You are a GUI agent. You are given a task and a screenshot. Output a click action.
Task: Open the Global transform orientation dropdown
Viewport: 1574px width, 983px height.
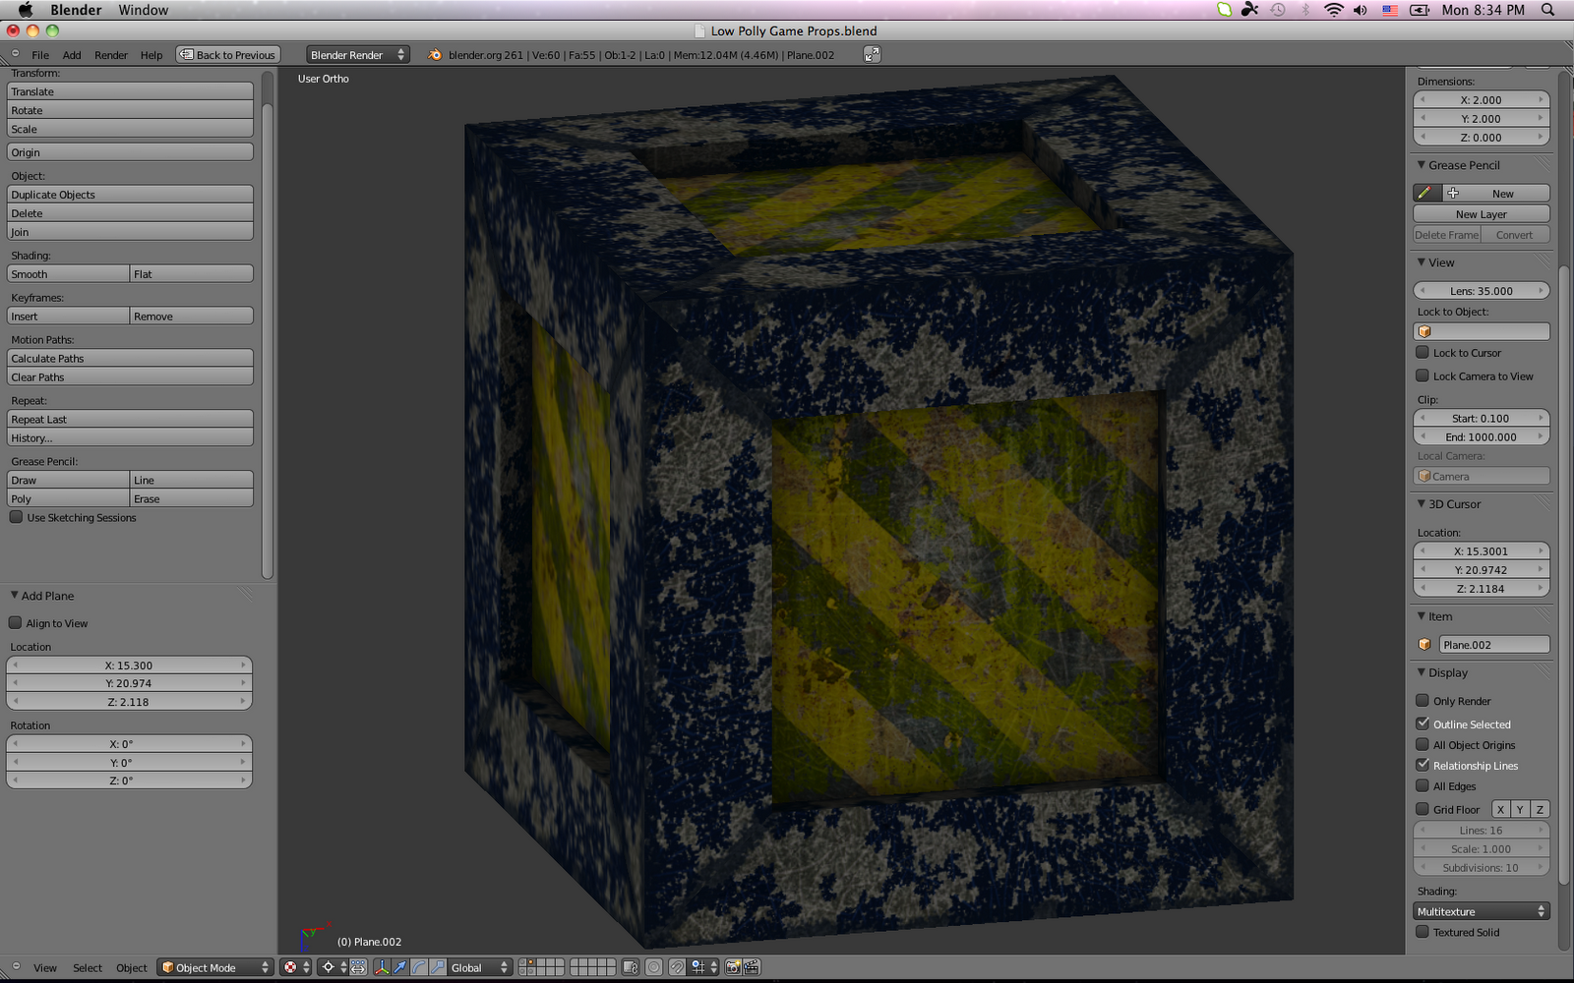tap(479, 967)
